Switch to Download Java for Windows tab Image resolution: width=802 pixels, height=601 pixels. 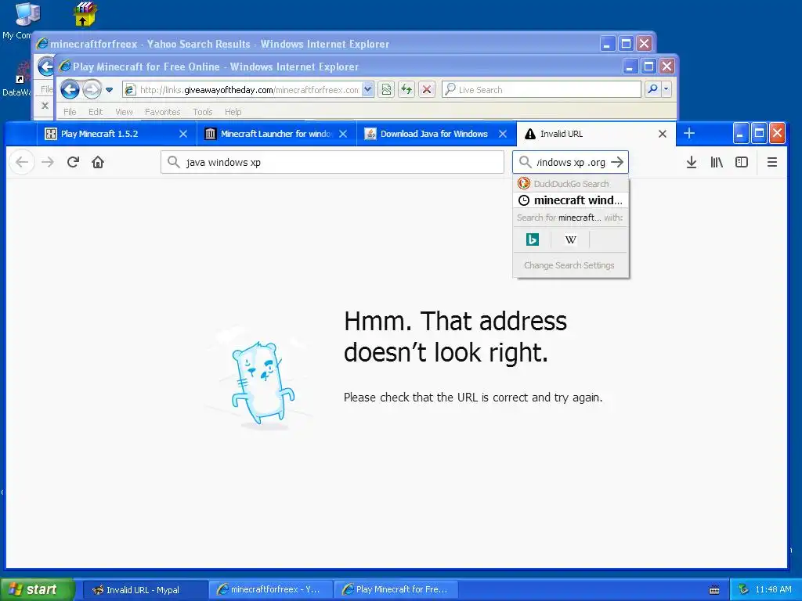click(x=435, y=134)
